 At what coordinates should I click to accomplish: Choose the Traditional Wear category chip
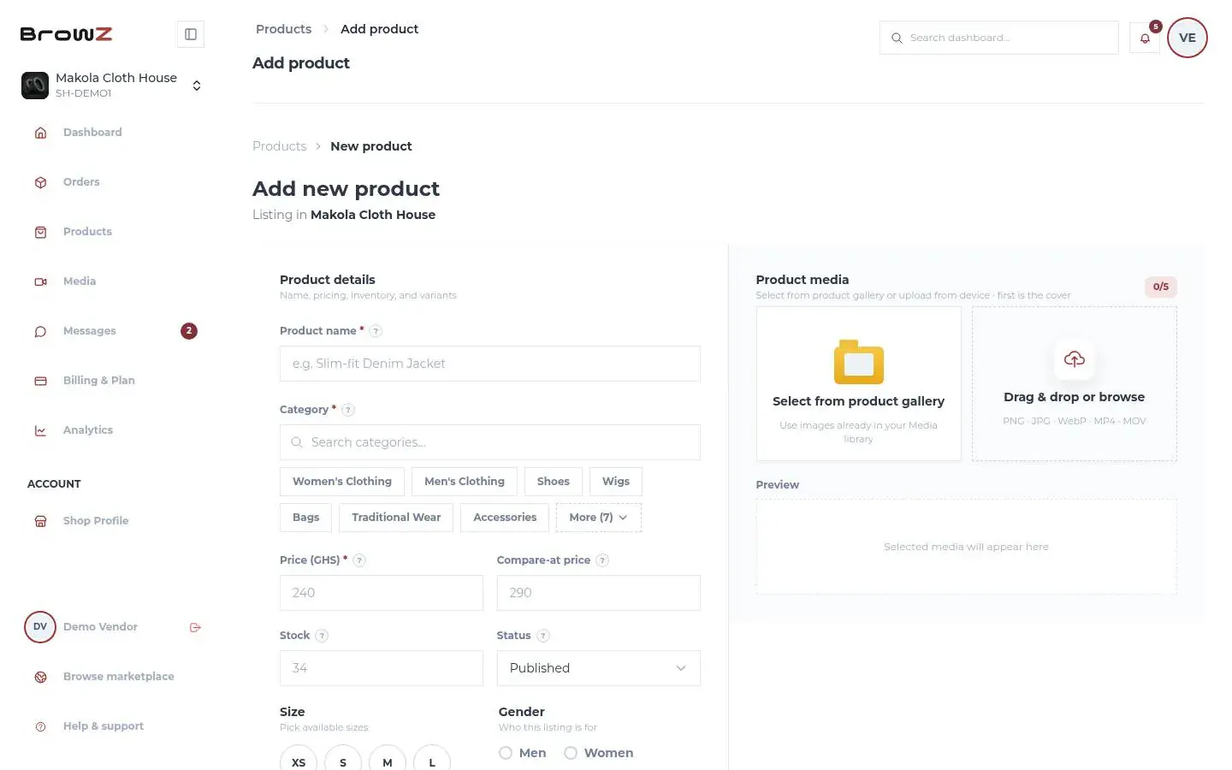coord(396,518)
